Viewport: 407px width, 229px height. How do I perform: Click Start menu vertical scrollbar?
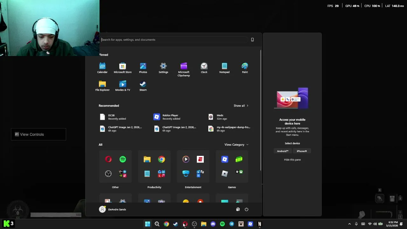261,110
